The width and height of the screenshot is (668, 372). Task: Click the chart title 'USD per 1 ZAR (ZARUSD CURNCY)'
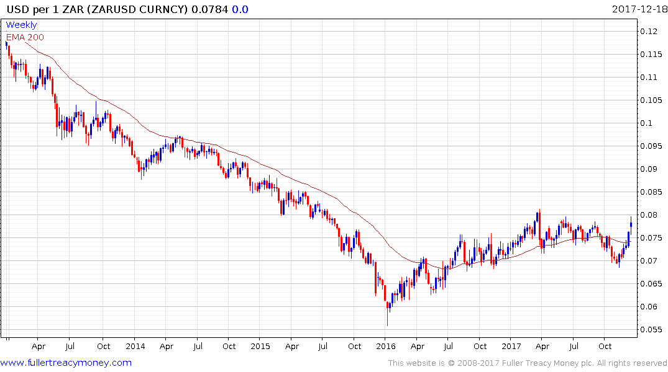(97, 9)
